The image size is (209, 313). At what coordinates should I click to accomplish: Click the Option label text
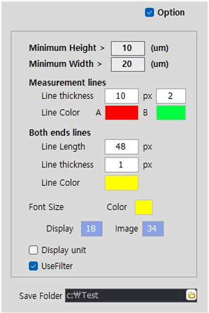pos(171,12)
